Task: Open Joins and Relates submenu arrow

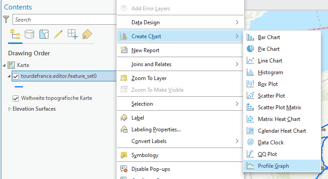Action: [237, 64]
